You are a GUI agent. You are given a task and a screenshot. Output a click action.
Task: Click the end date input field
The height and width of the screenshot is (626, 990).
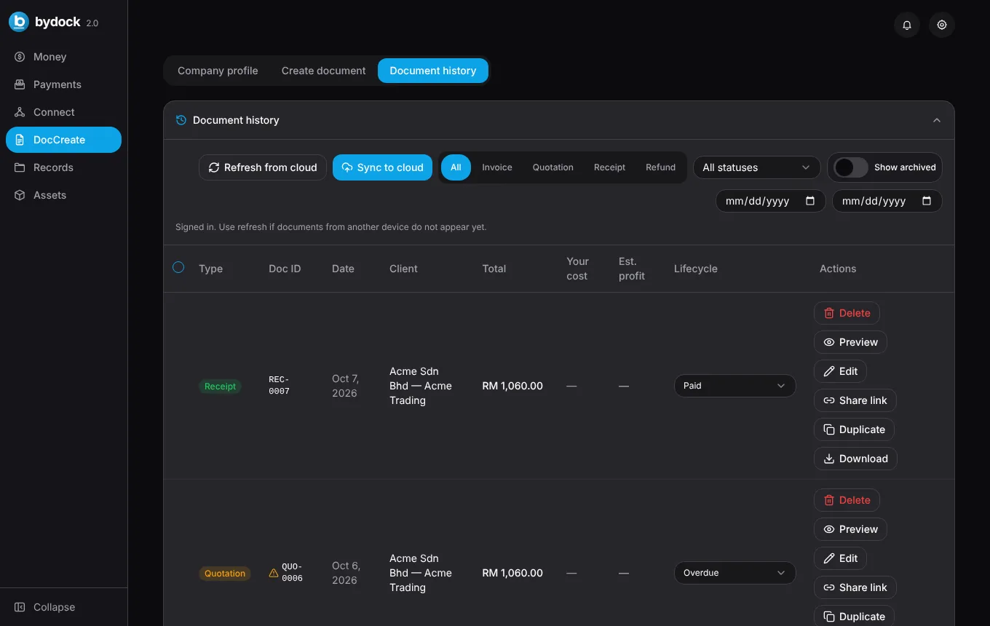[x=887, y=201]
